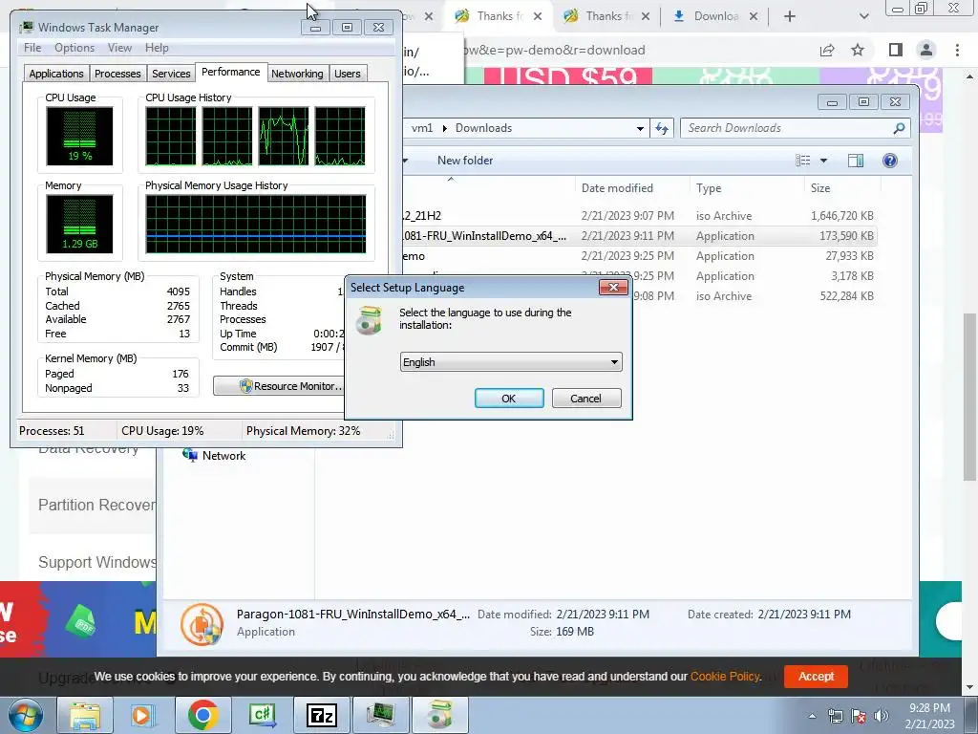The width and height of the screenshot is (978, 734).
Task: Sort files by Type column
Action: pos(747,188)
